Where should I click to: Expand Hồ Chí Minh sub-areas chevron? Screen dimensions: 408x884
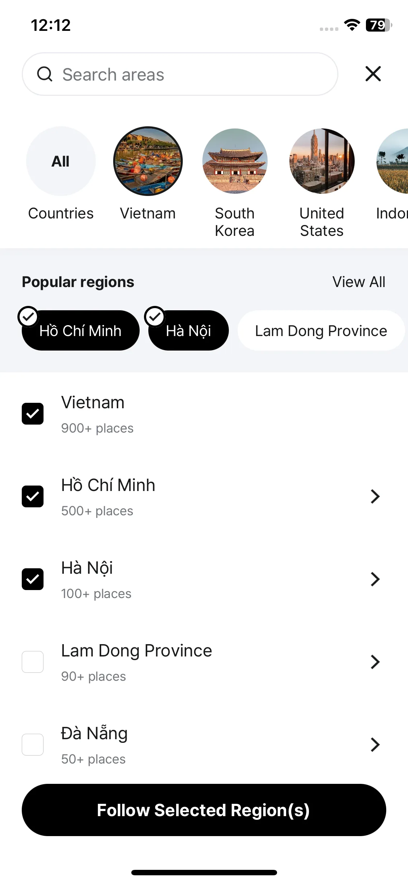375,496
